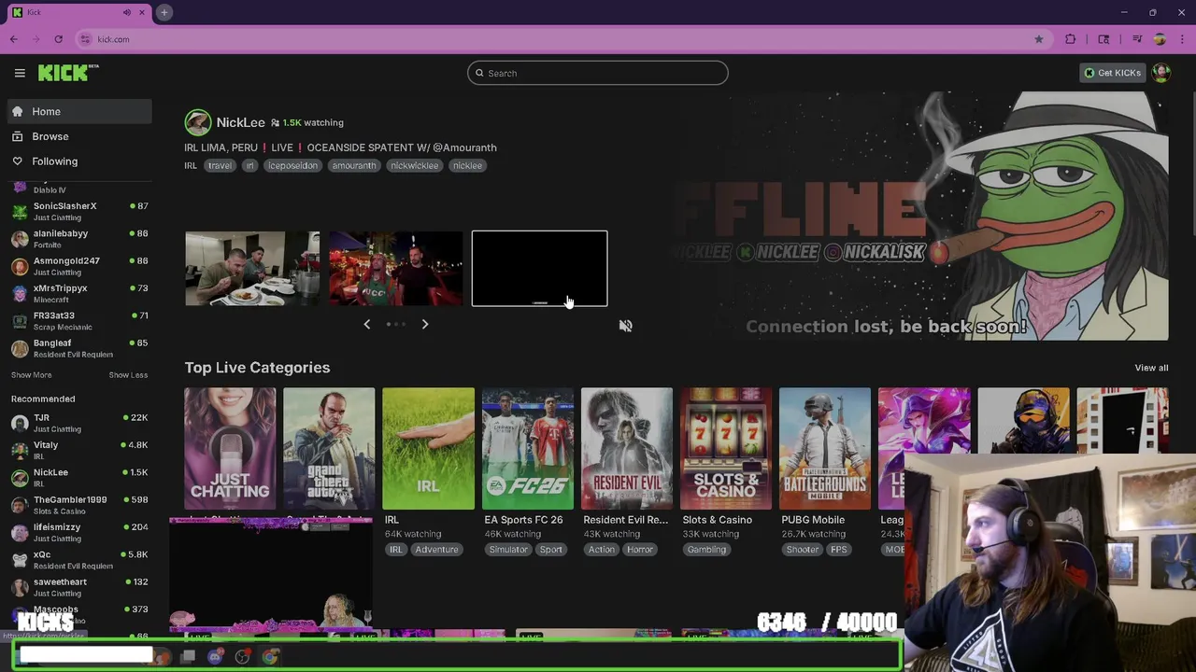Open the user profile avatar menu

coord(1161,73)
